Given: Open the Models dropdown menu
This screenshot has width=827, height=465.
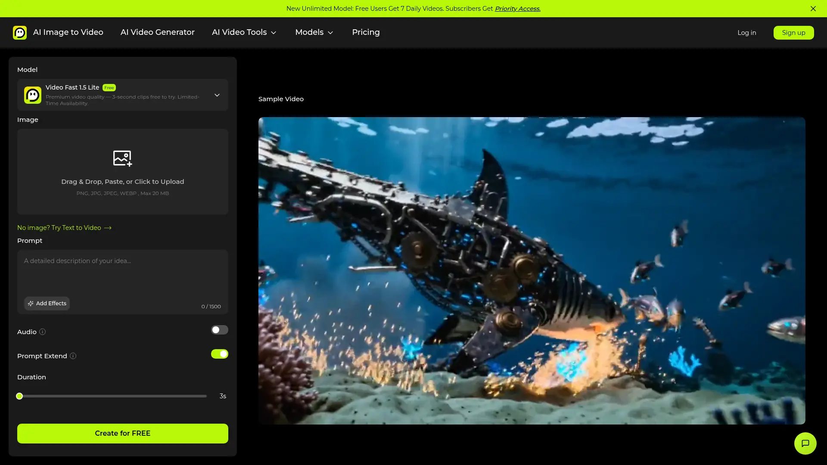Looking at the screenshot, I should pos(314,32).
